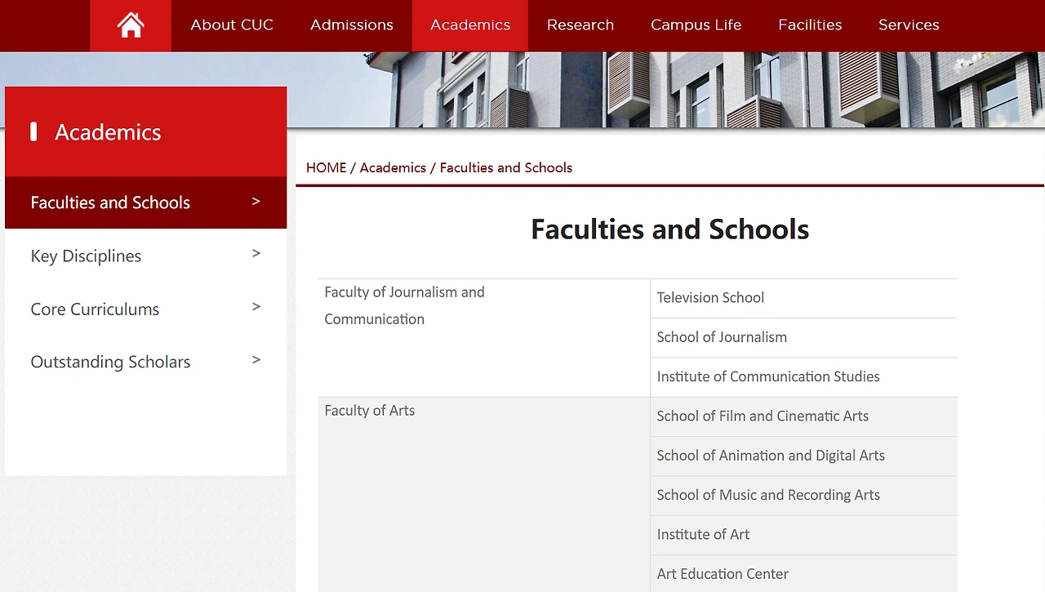Viewport: 1045px width, 592px height.
Task: Go to the home page icon
Action: pyautogui.click(x=131, y=25)
